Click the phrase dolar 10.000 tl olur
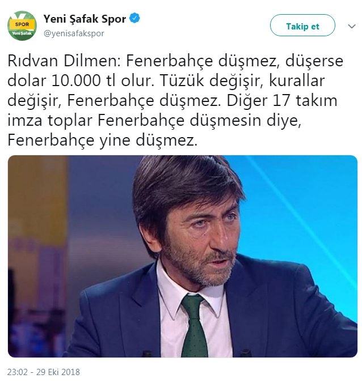362x383 pixels. (x=81, y=81)
